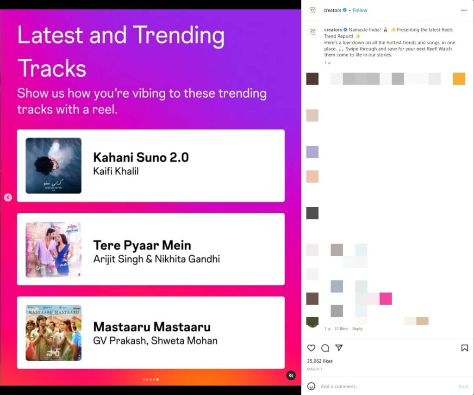Viewport: 474px width, 395px height.
Task: Click Reply under the comment
Action: pos(357,328)
